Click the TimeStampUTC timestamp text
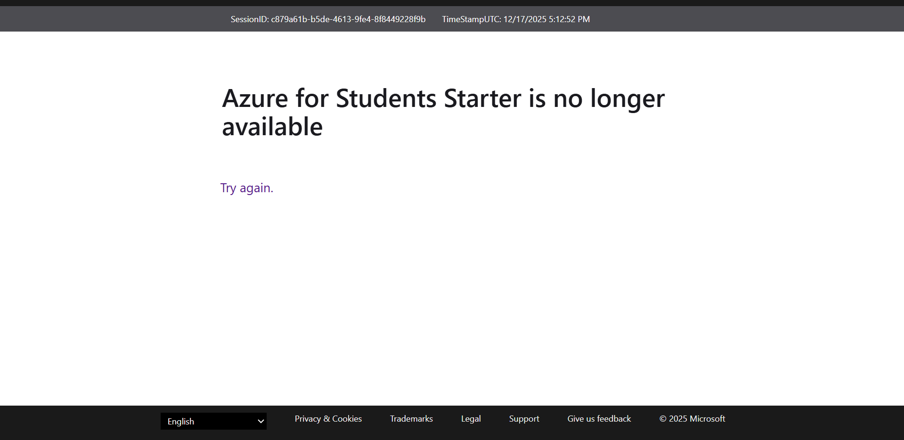Viewport: 904px width, 440px height. pyautogui.click(x=515, y=19)
